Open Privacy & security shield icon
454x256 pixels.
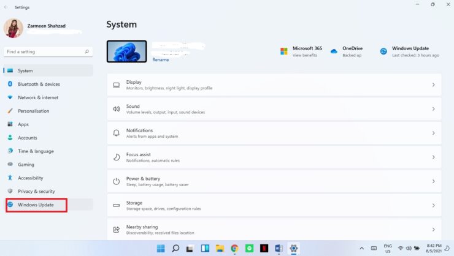coord(10,191)
